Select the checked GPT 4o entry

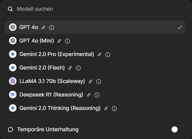click(28, 27)
